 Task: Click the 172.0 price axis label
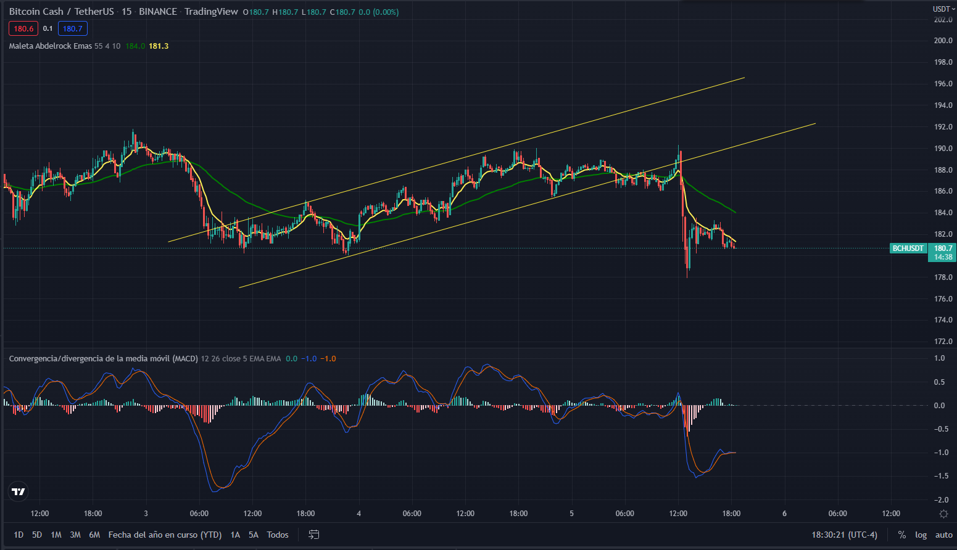[x=943, y=342]
